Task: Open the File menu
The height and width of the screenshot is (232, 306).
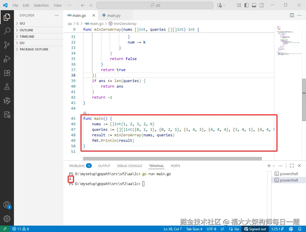Action: tap(15, 5)
